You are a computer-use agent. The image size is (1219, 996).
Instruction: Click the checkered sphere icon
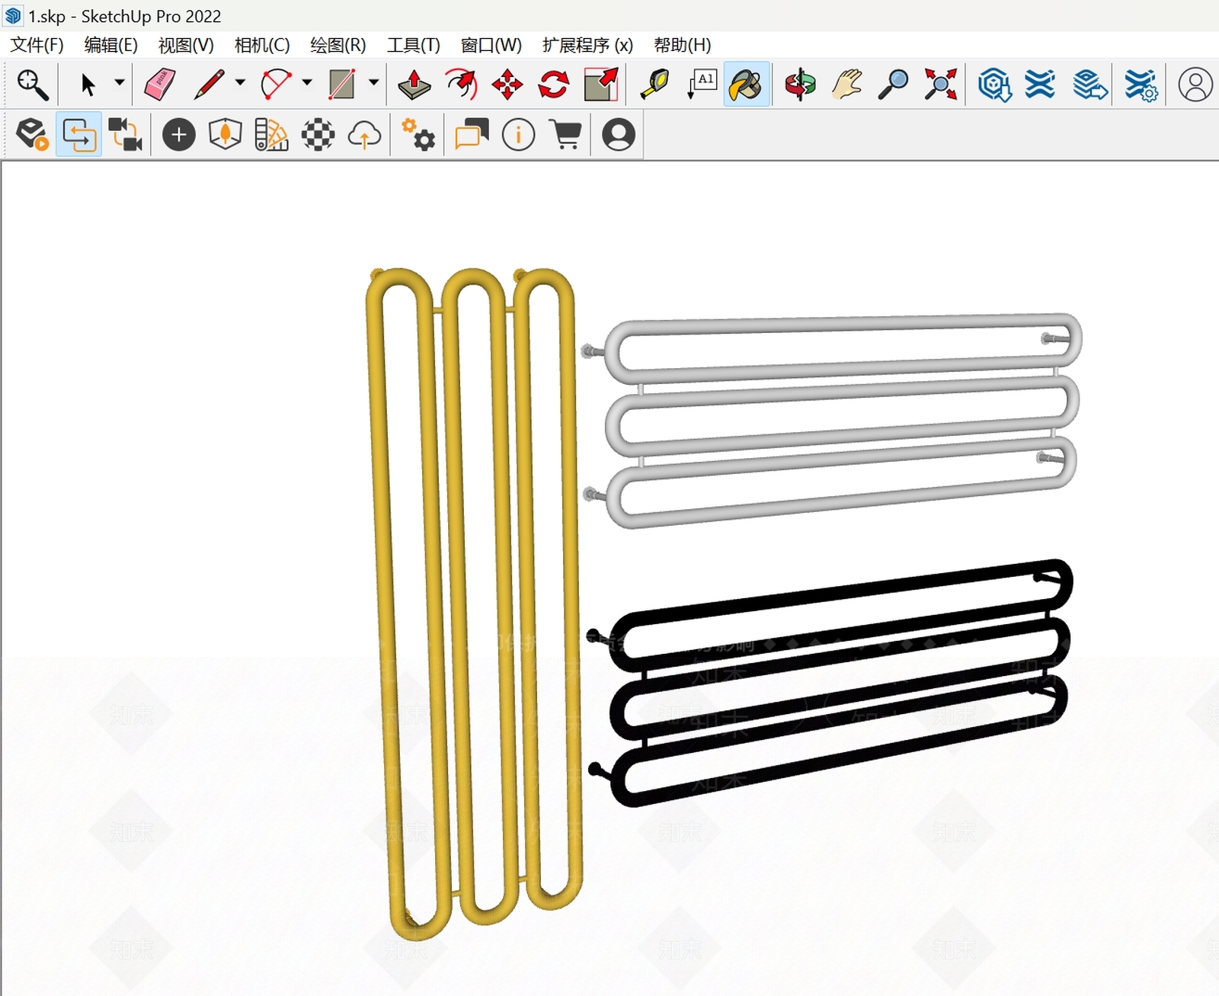point(318,135)
